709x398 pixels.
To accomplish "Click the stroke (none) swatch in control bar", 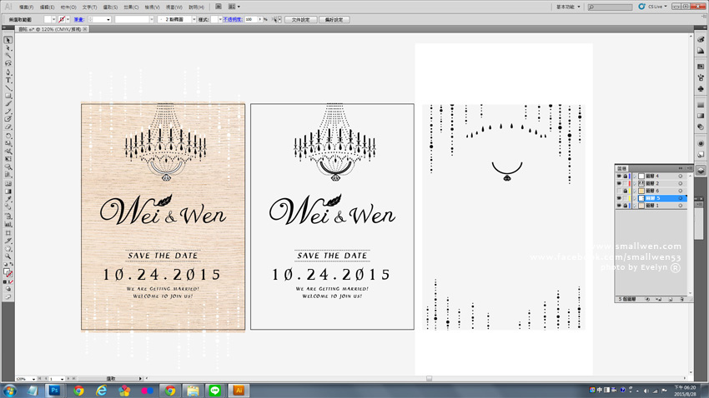I will (62, 19).
